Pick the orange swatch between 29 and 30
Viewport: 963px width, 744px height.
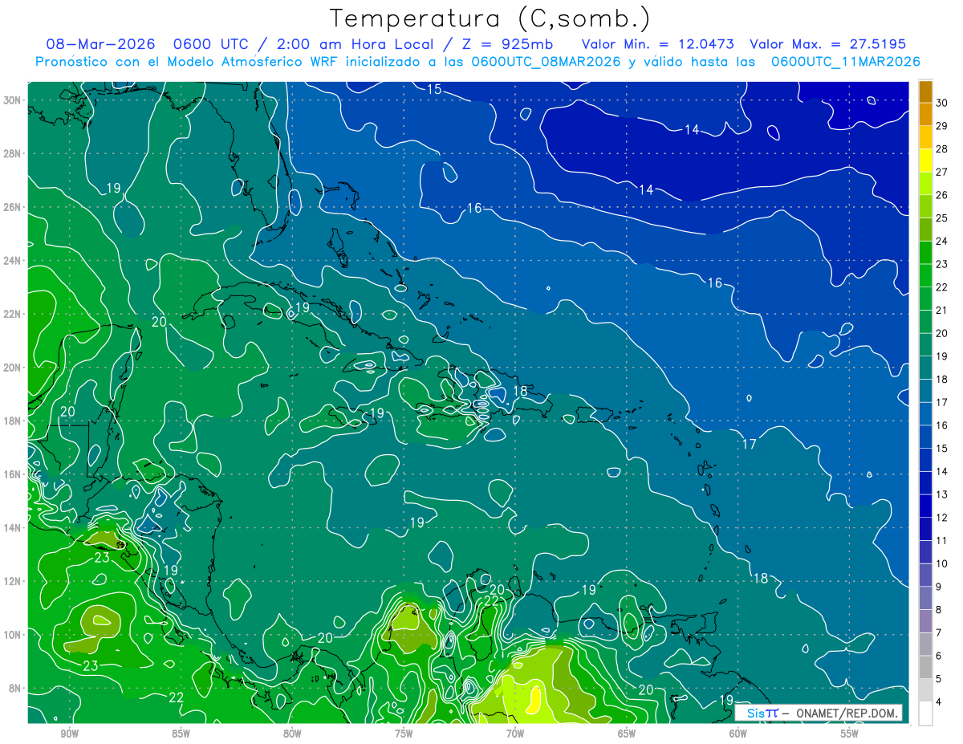pos(925,114)
